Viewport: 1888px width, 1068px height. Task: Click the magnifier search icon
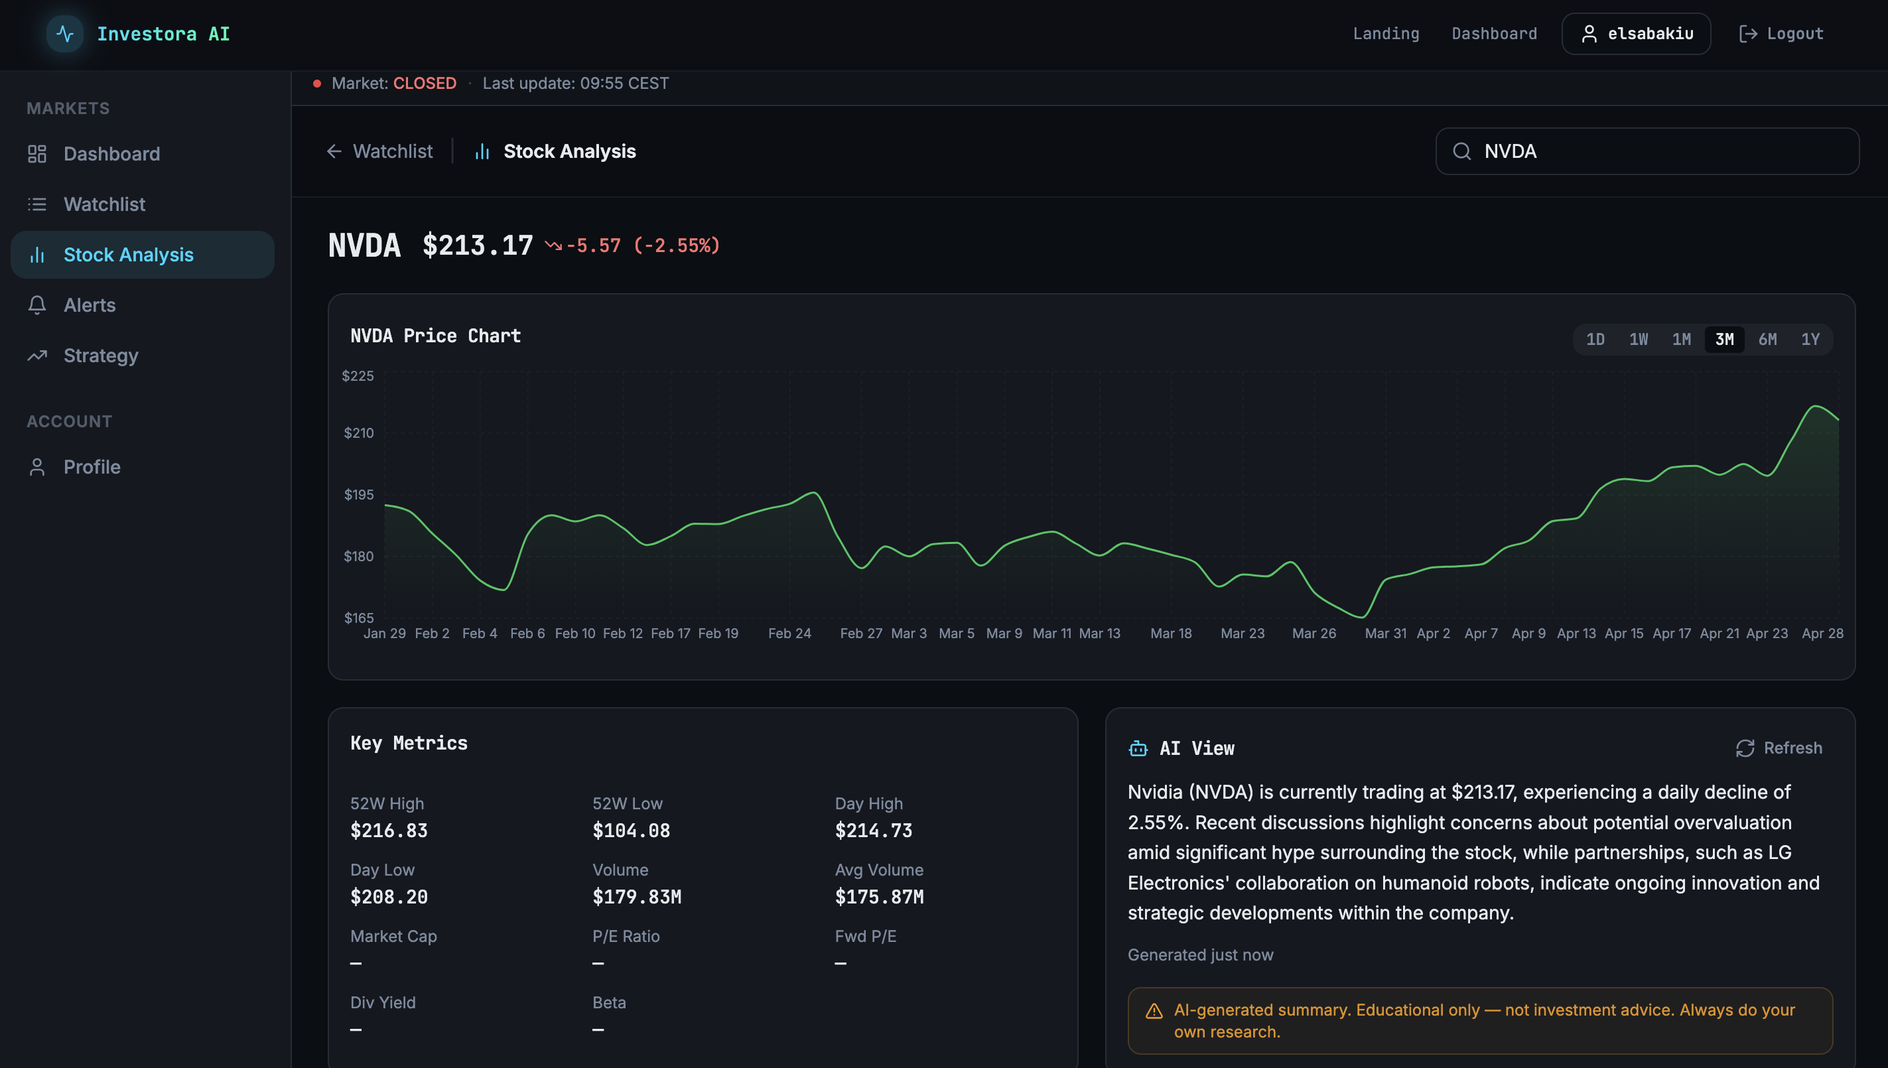click(x=1462, y=151)
